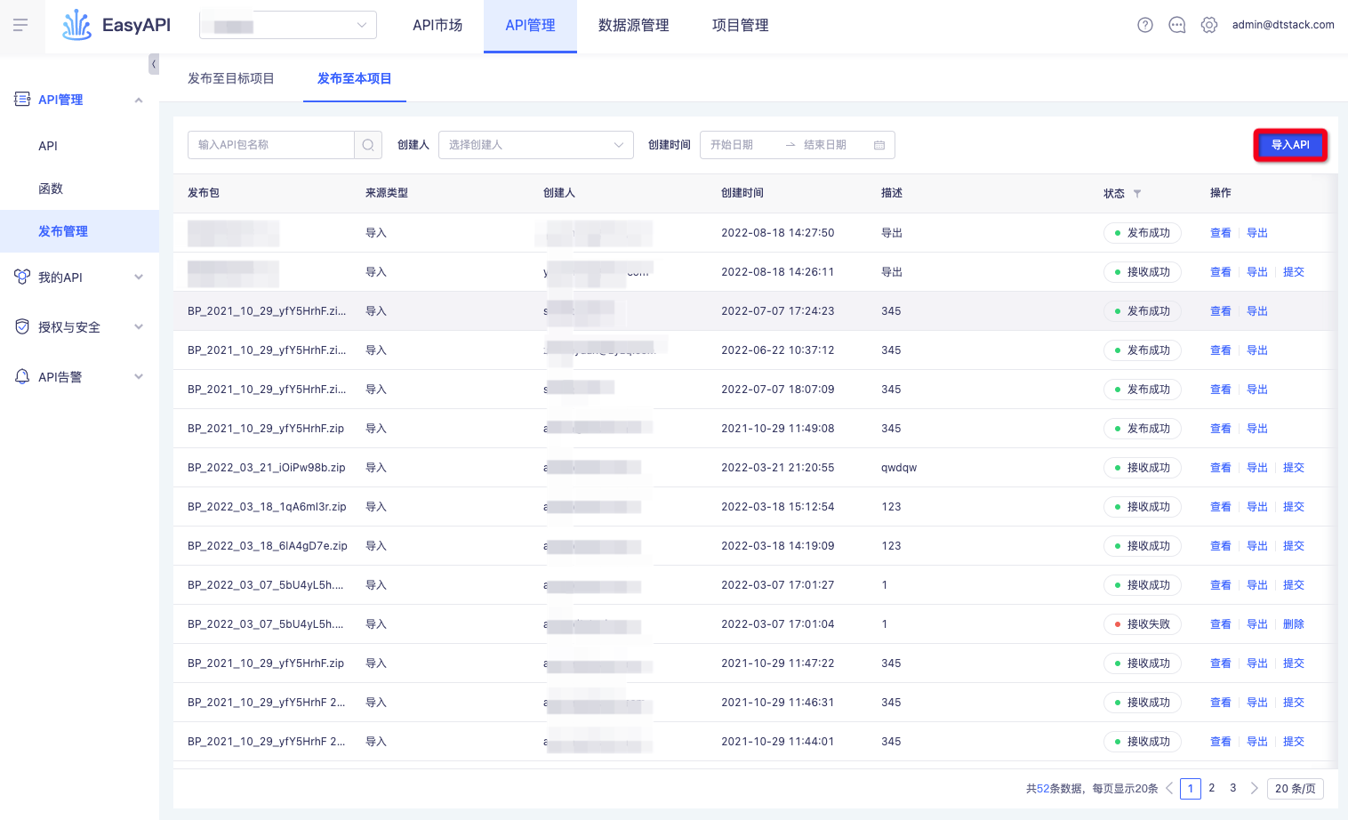The image size is (1348, 820).
Task: Go to page 2
Action: pyautogui.click(x=1212, y=788)
